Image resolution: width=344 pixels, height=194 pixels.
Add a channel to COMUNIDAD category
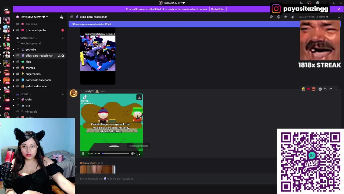tap(63, 38)
